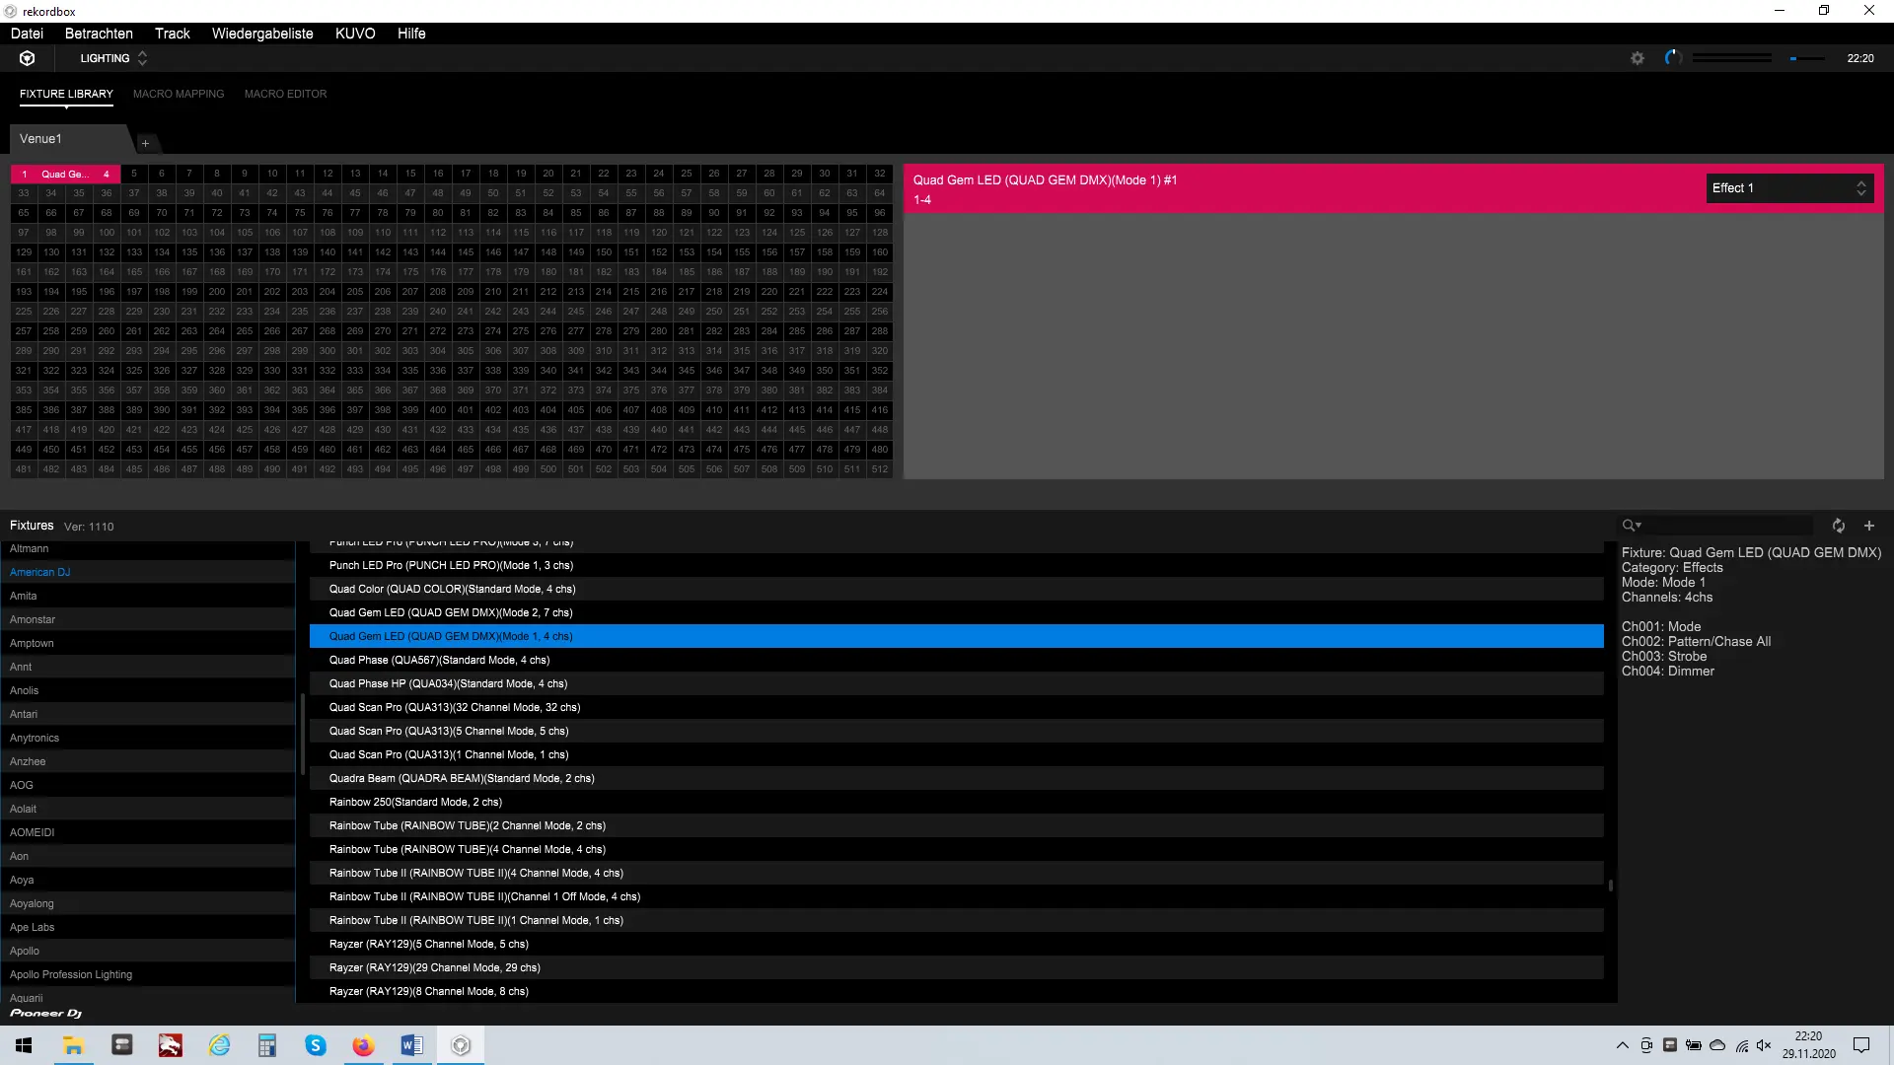The height and width of the screenshot is (1065, 1894).
Task: Select Quad Gem fixture on address grid
Action: tap(65, 174)
